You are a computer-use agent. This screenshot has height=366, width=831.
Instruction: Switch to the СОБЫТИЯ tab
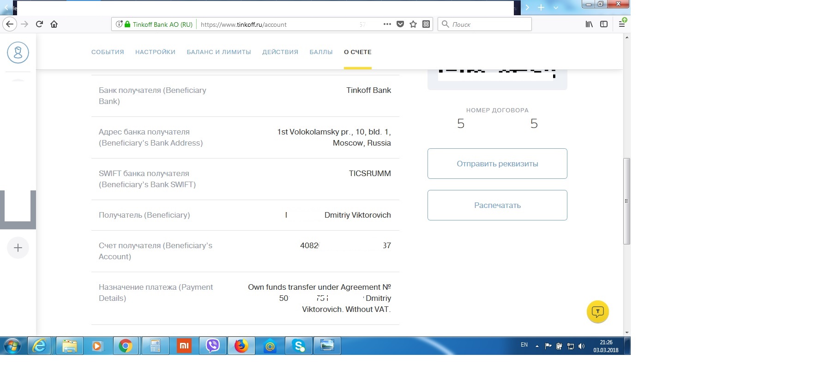108,52
